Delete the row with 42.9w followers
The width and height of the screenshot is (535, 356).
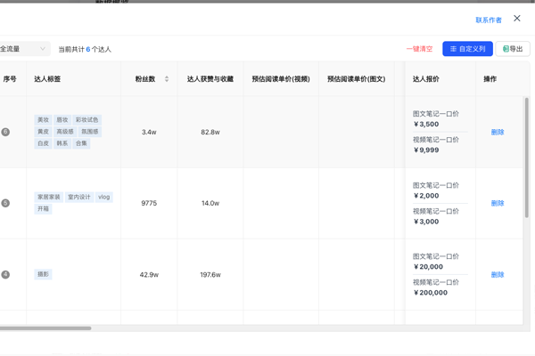click(498, 274)
